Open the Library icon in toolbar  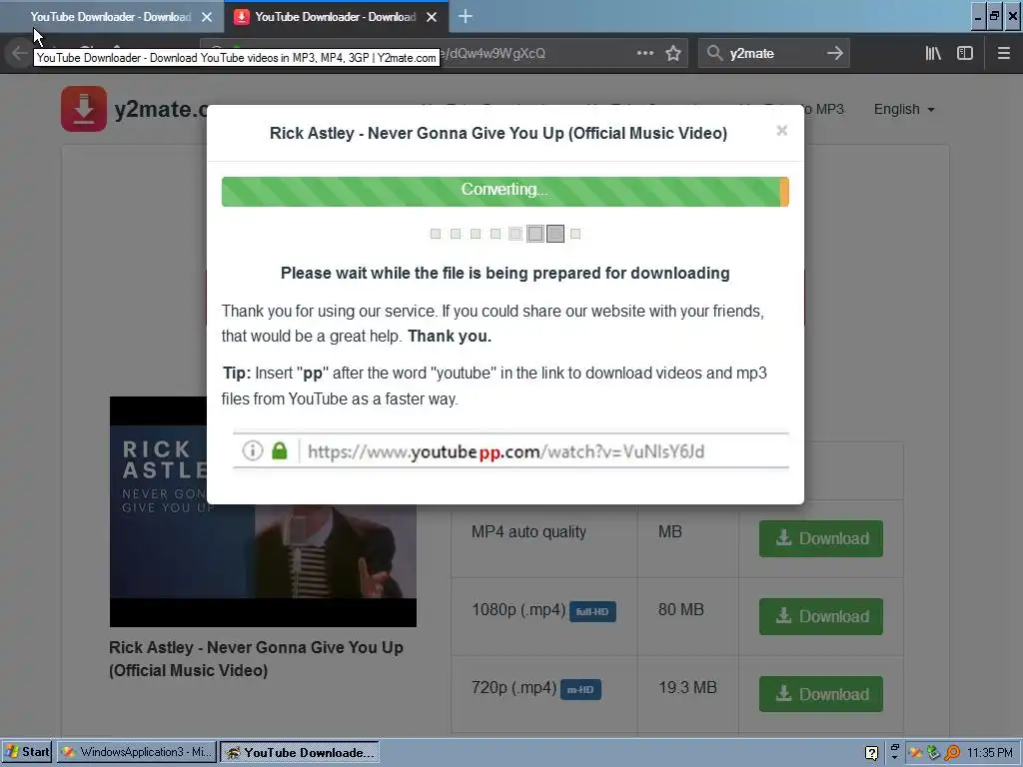tap(933, 53)
